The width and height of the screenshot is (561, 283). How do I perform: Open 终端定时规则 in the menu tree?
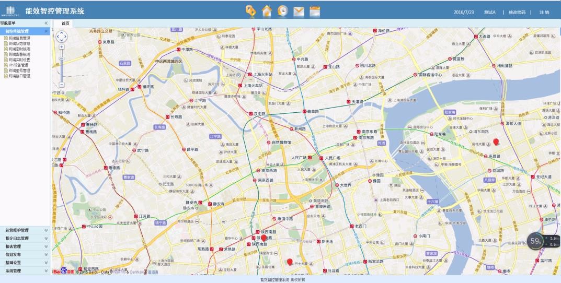(x=19, y=49)
